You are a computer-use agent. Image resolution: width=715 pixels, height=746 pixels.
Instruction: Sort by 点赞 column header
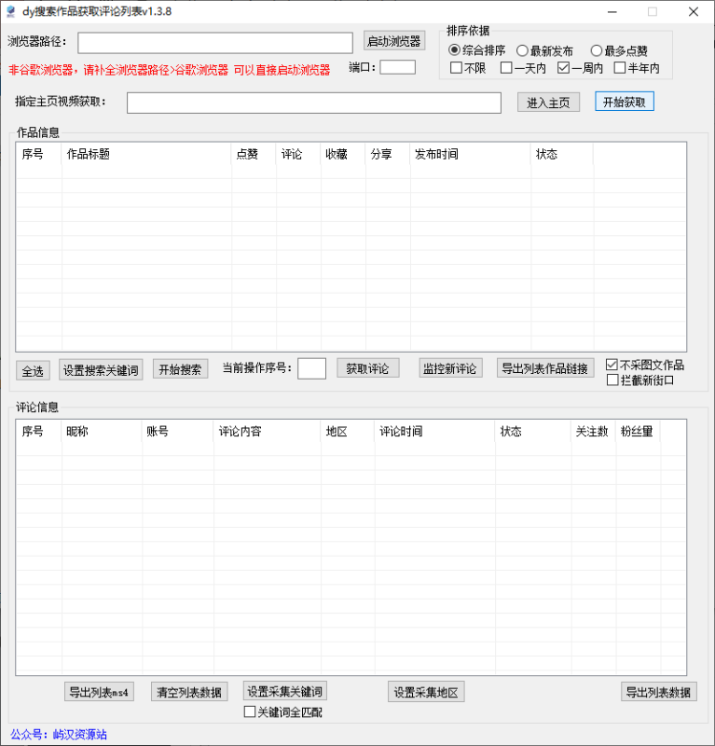(x=254, y=154)
